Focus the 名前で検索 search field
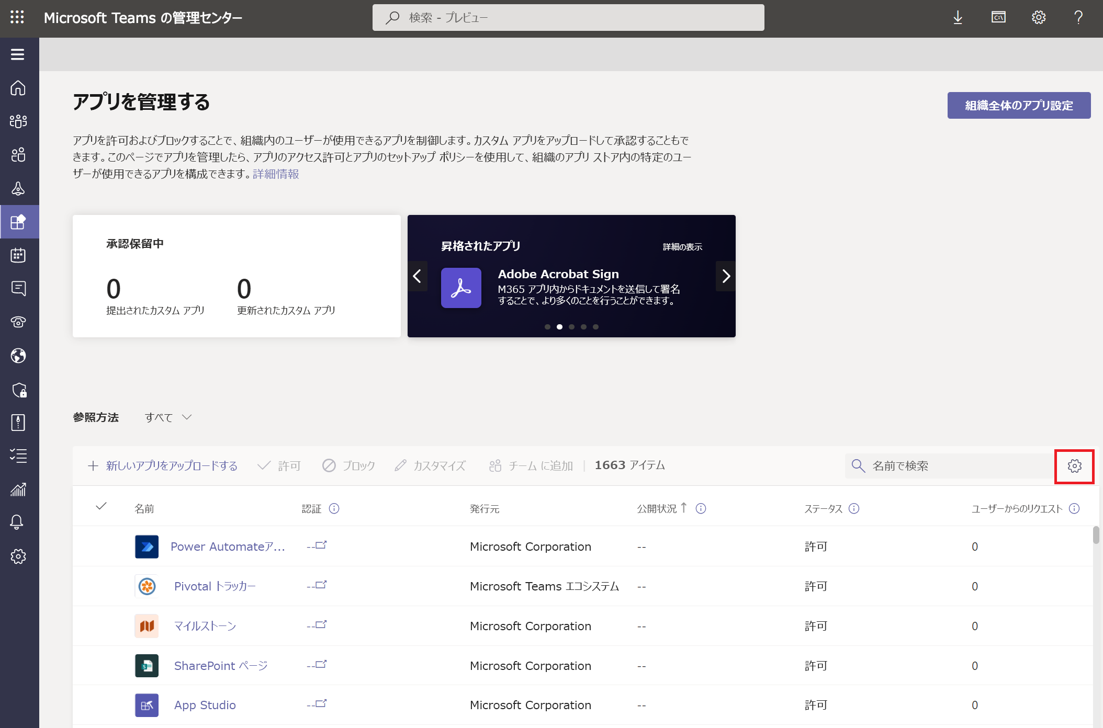 tap(950, 466)
